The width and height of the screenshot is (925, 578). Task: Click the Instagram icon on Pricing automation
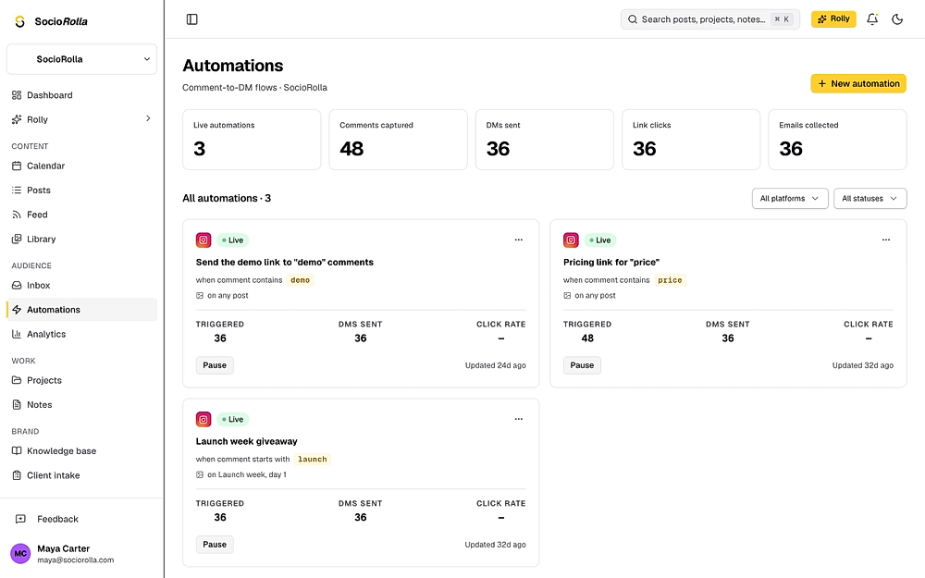click(x=571, y=240)
